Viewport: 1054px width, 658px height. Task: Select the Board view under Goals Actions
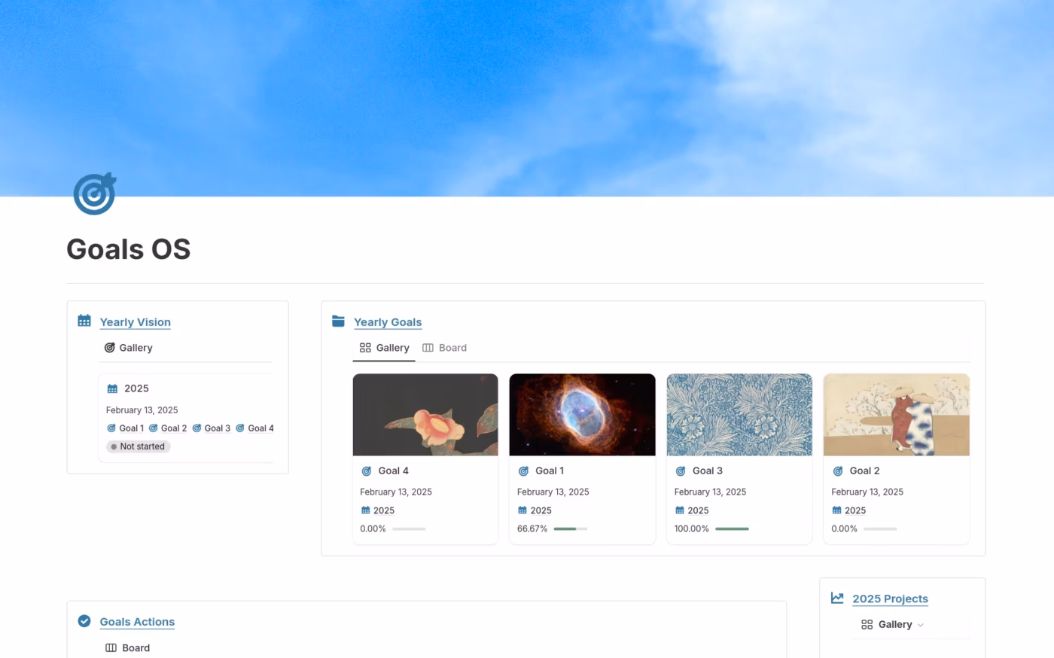(x=128, y=647)
